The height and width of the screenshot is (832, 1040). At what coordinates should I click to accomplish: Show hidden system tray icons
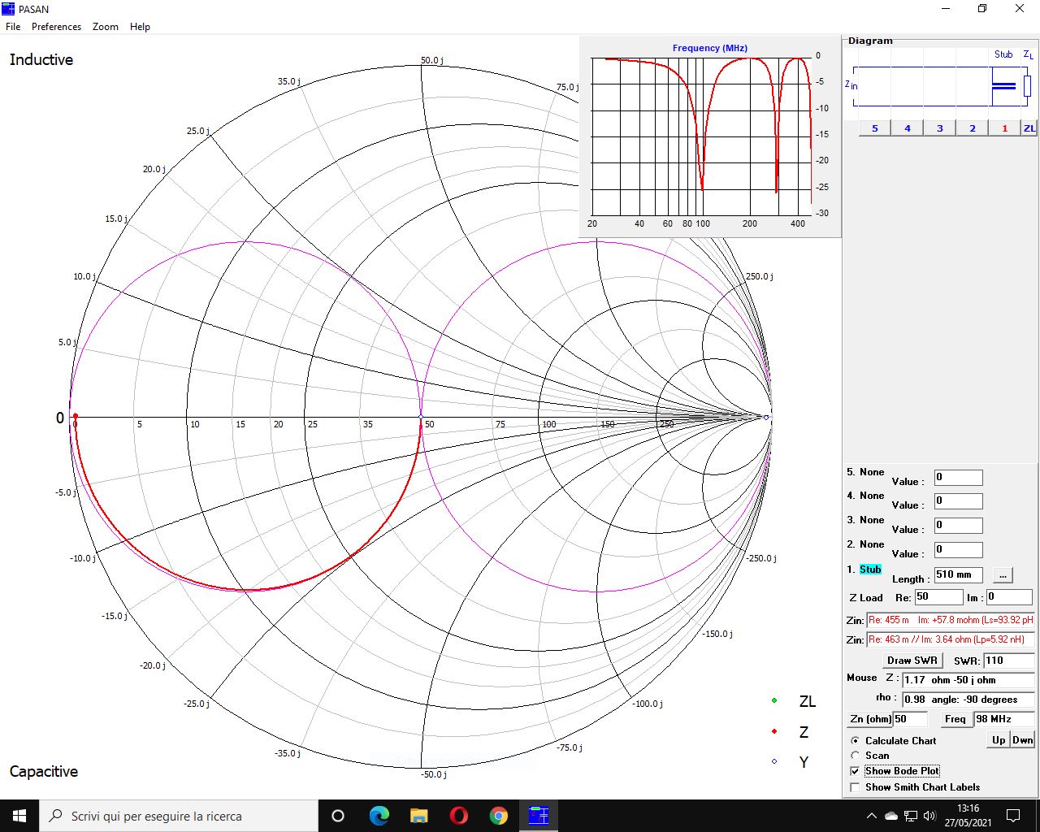871,816
